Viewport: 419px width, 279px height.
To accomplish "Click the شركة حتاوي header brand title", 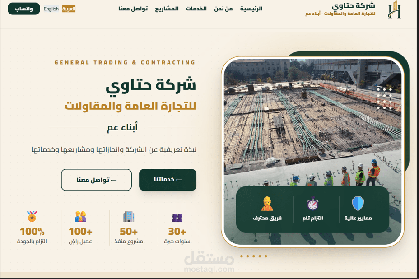I will coord(353,5).
